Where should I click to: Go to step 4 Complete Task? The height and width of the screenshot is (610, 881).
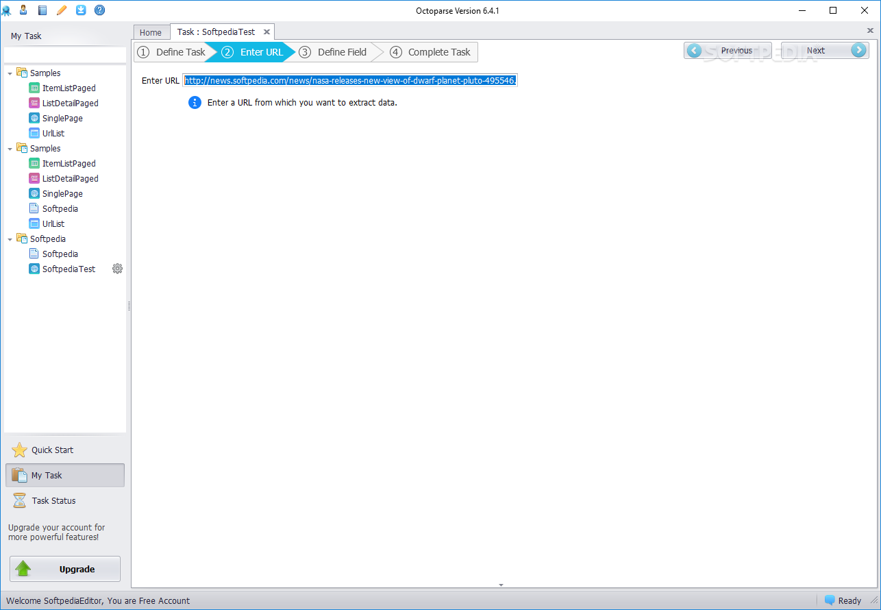point(430,52)
